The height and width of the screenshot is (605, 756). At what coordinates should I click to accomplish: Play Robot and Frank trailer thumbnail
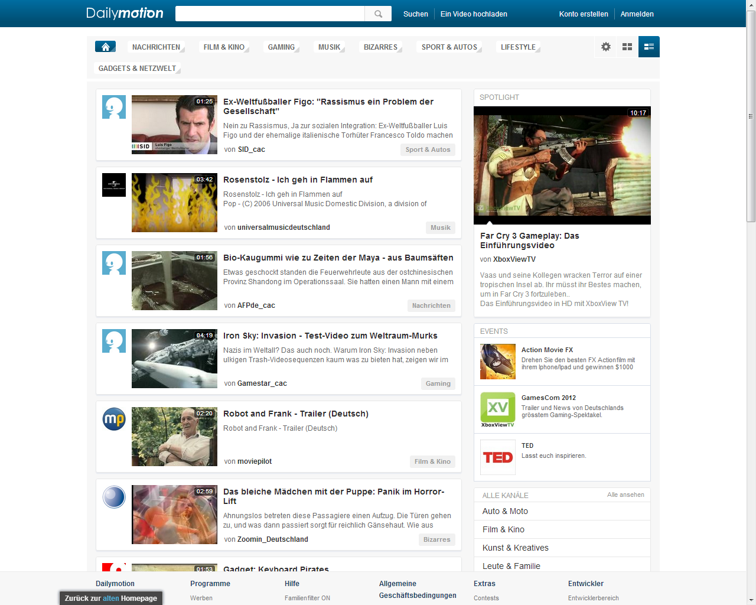174,437
